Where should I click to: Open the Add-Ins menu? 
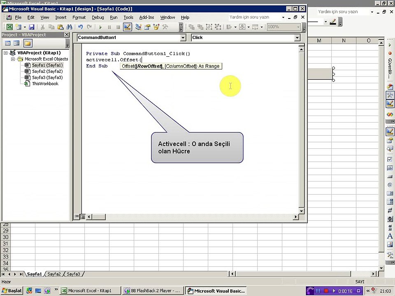pyautogui.click(x=146, y=17)
